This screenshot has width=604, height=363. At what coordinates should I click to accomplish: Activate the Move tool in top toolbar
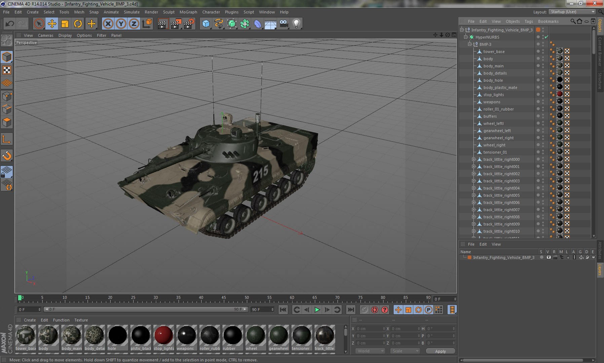[52, 24]
